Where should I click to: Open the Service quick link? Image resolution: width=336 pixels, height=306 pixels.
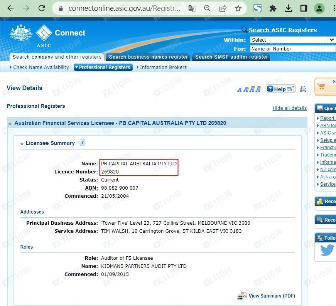point(328,184)
